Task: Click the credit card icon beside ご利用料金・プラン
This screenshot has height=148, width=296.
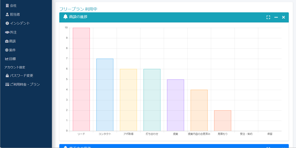Action: pyautogui.click(x=7, y=84)
